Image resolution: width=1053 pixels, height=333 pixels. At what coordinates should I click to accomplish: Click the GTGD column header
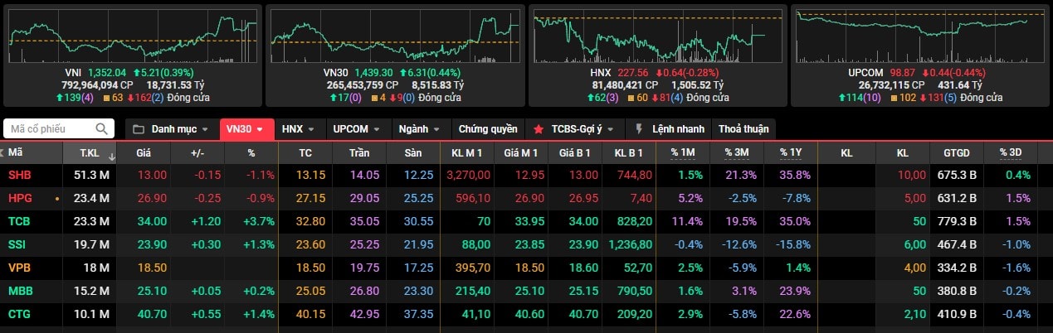coord(956,152)
